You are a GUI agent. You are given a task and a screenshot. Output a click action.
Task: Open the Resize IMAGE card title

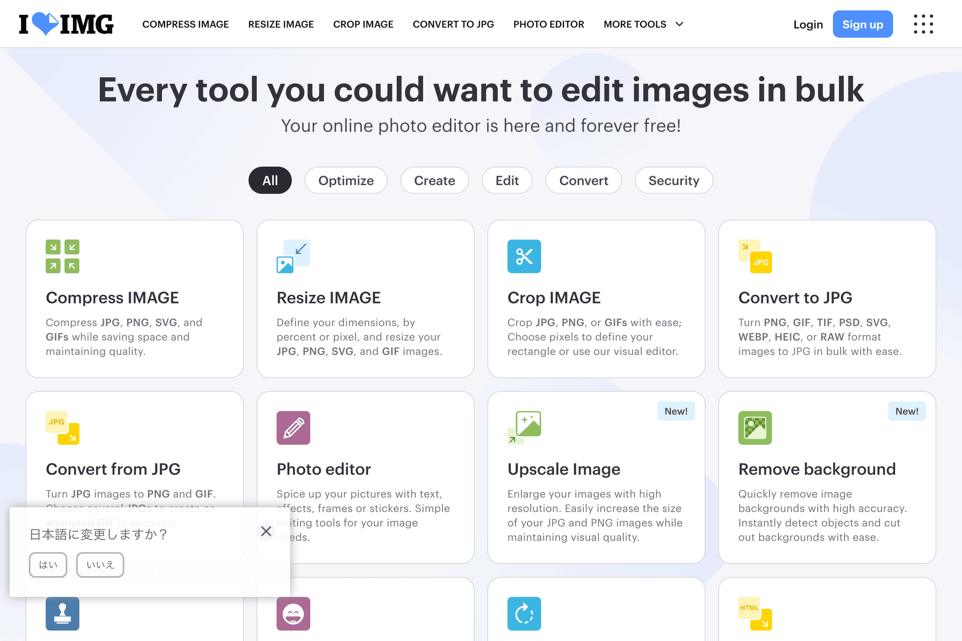(329, 298)
